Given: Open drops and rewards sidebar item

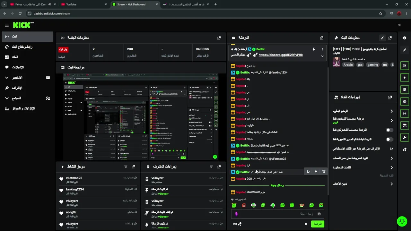Looking at the screenshot, I should click(27, 108).
